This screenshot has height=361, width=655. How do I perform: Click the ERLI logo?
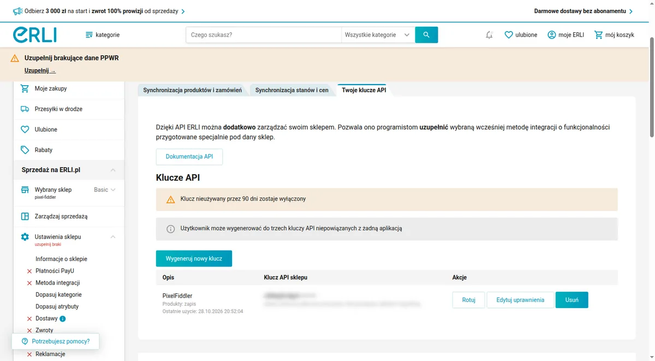35,34
